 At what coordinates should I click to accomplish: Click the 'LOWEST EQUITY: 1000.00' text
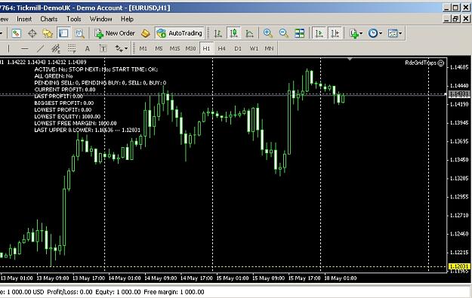point(67,117)
